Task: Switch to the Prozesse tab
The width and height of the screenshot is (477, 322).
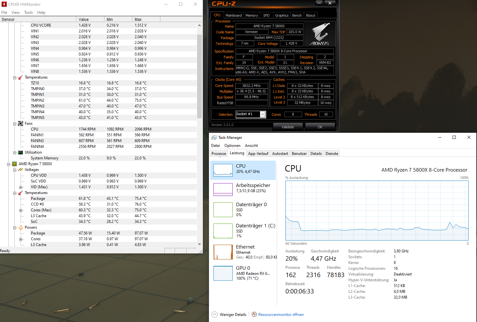Action: pyautogui.click(x=219, y=154)
